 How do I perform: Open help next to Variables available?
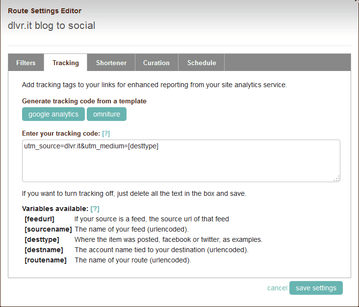95,209
